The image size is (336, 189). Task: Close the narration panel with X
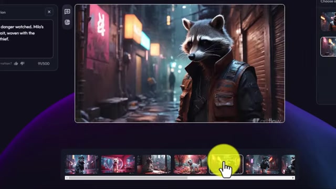[x=49, y=12]
